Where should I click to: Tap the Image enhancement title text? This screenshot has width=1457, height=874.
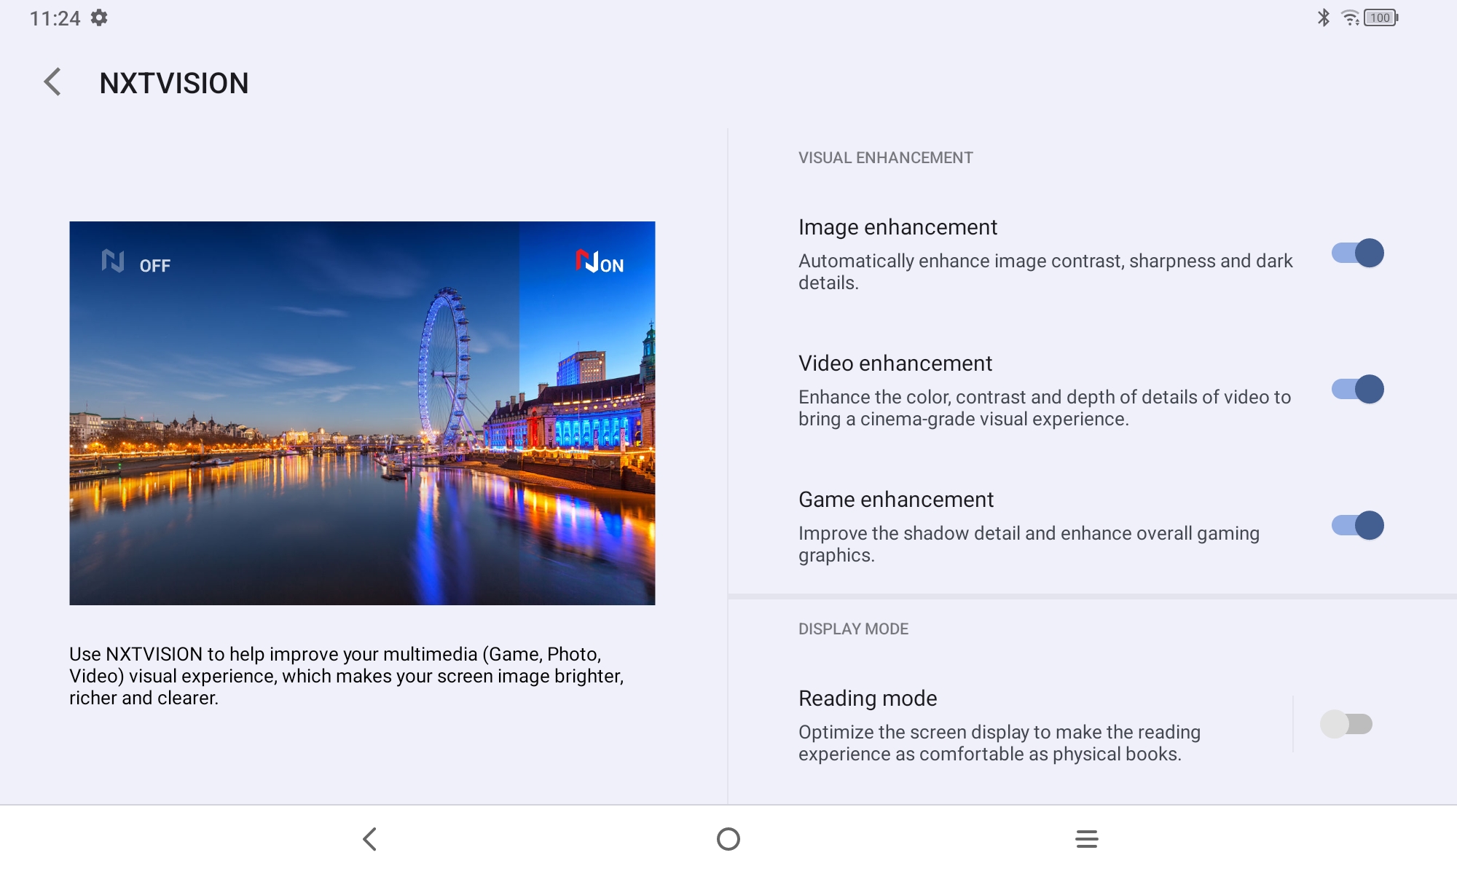tap(898, 227)
